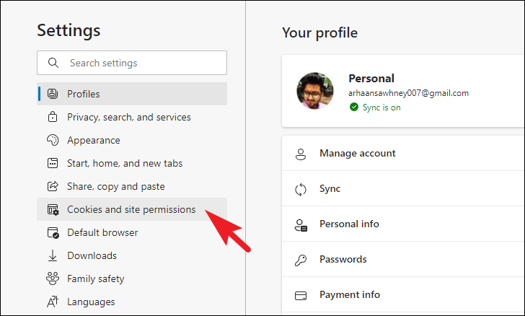Open the Passwords settings row
This screenshot has height=316, width=525.
tap(403, 260)
